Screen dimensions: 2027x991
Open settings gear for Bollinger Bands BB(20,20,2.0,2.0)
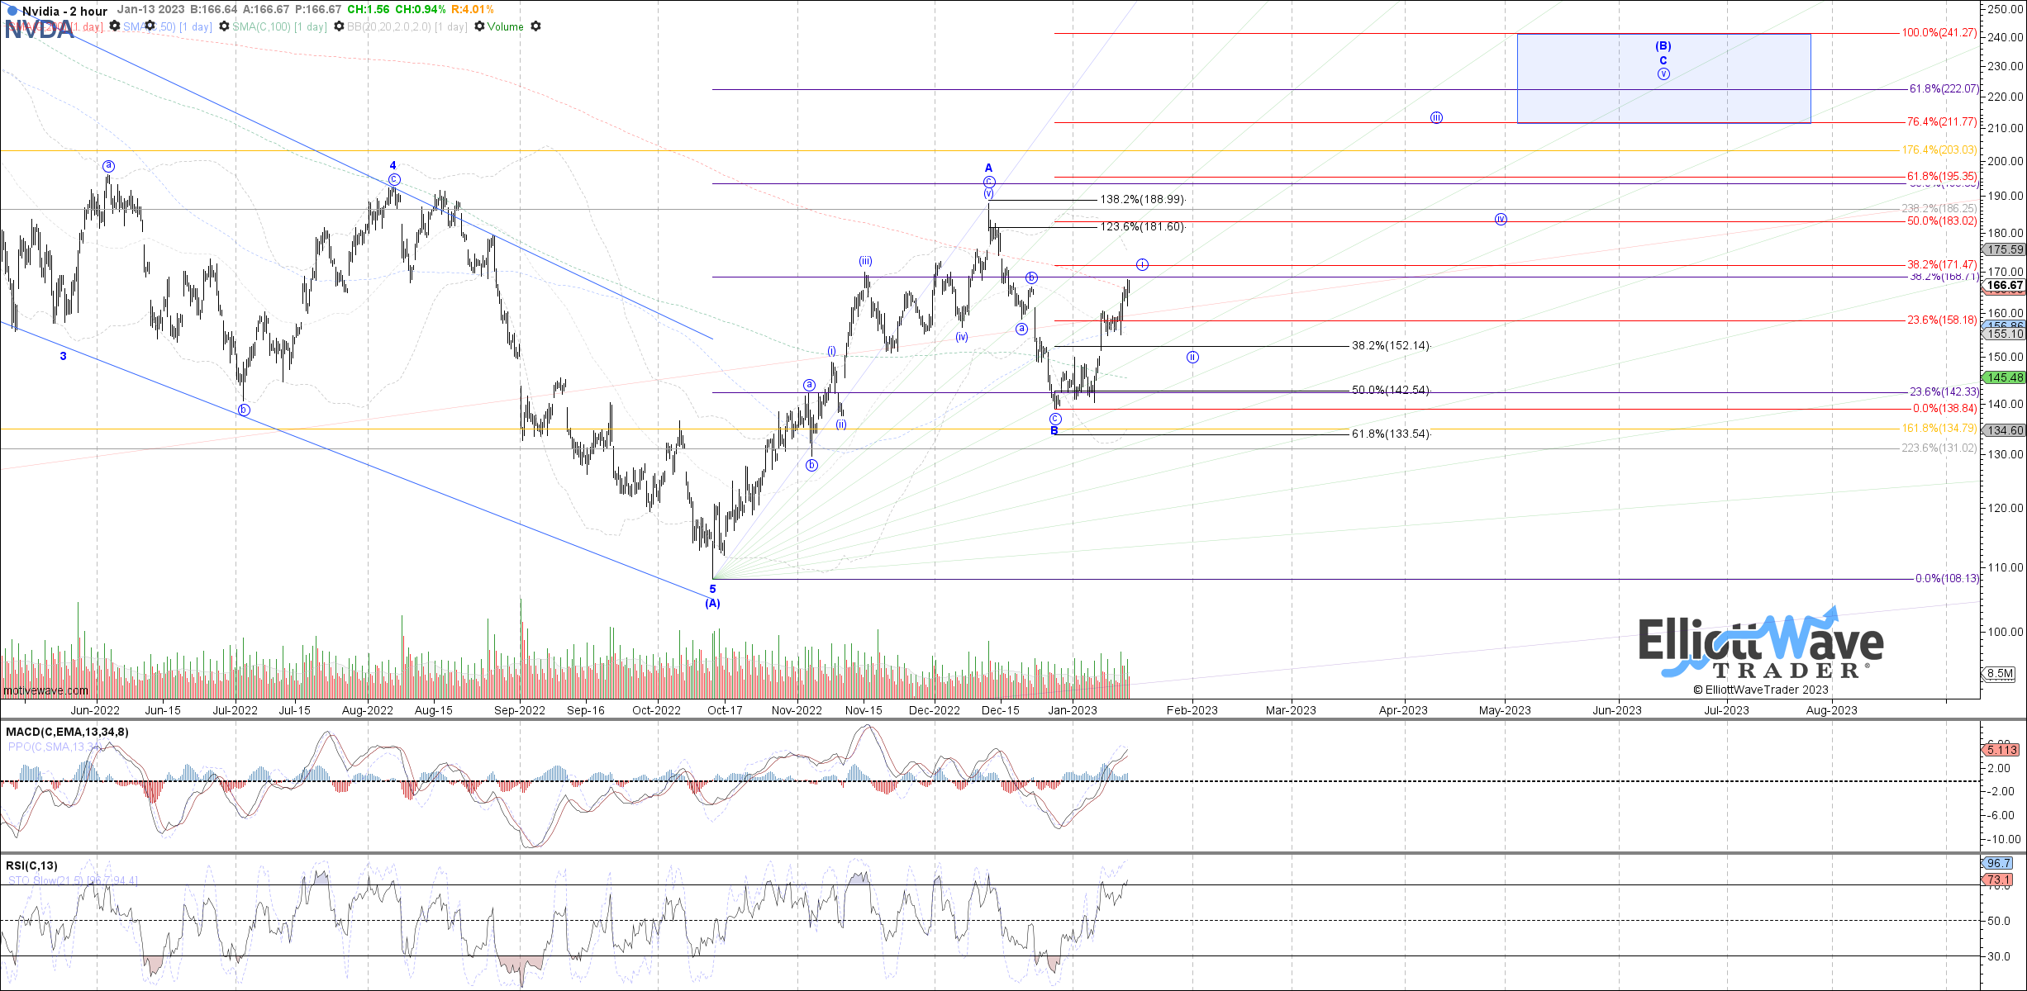click(479, 26)
